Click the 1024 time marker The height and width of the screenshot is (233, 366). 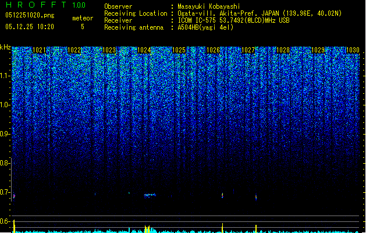tap(144, 50)
